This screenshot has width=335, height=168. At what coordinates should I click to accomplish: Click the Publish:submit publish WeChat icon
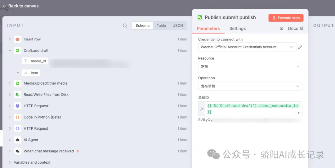[199, 17]
